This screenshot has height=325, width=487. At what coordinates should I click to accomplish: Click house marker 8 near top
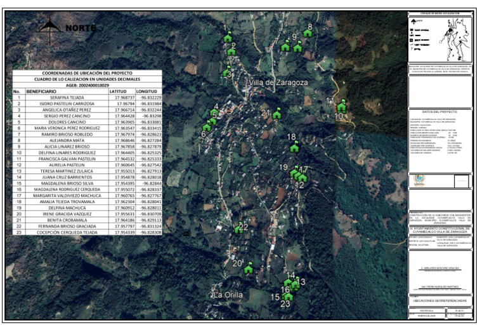click(x=308, y=32)
